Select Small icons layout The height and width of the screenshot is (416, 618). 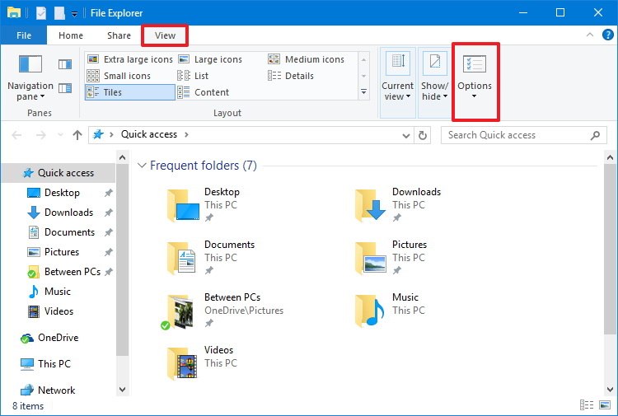coord(119,76)
